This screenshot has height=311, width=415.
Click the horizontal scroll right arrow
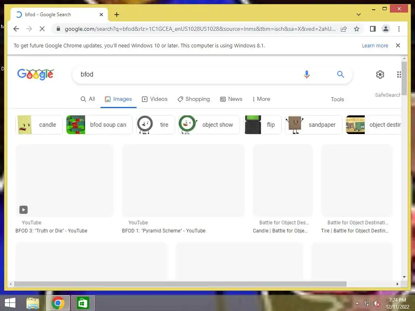point(397,284)
